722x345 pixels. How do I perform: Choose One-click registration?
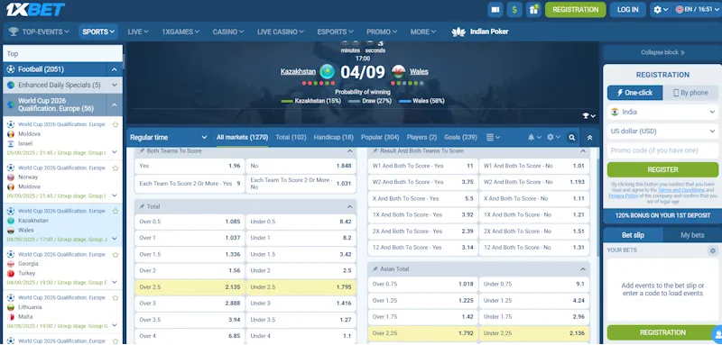[635, 93]
